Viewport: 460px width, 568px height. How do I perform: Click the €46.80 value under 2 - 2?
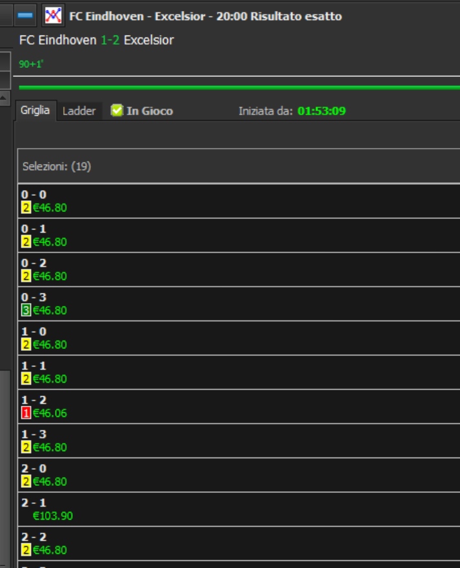(50, 550)
